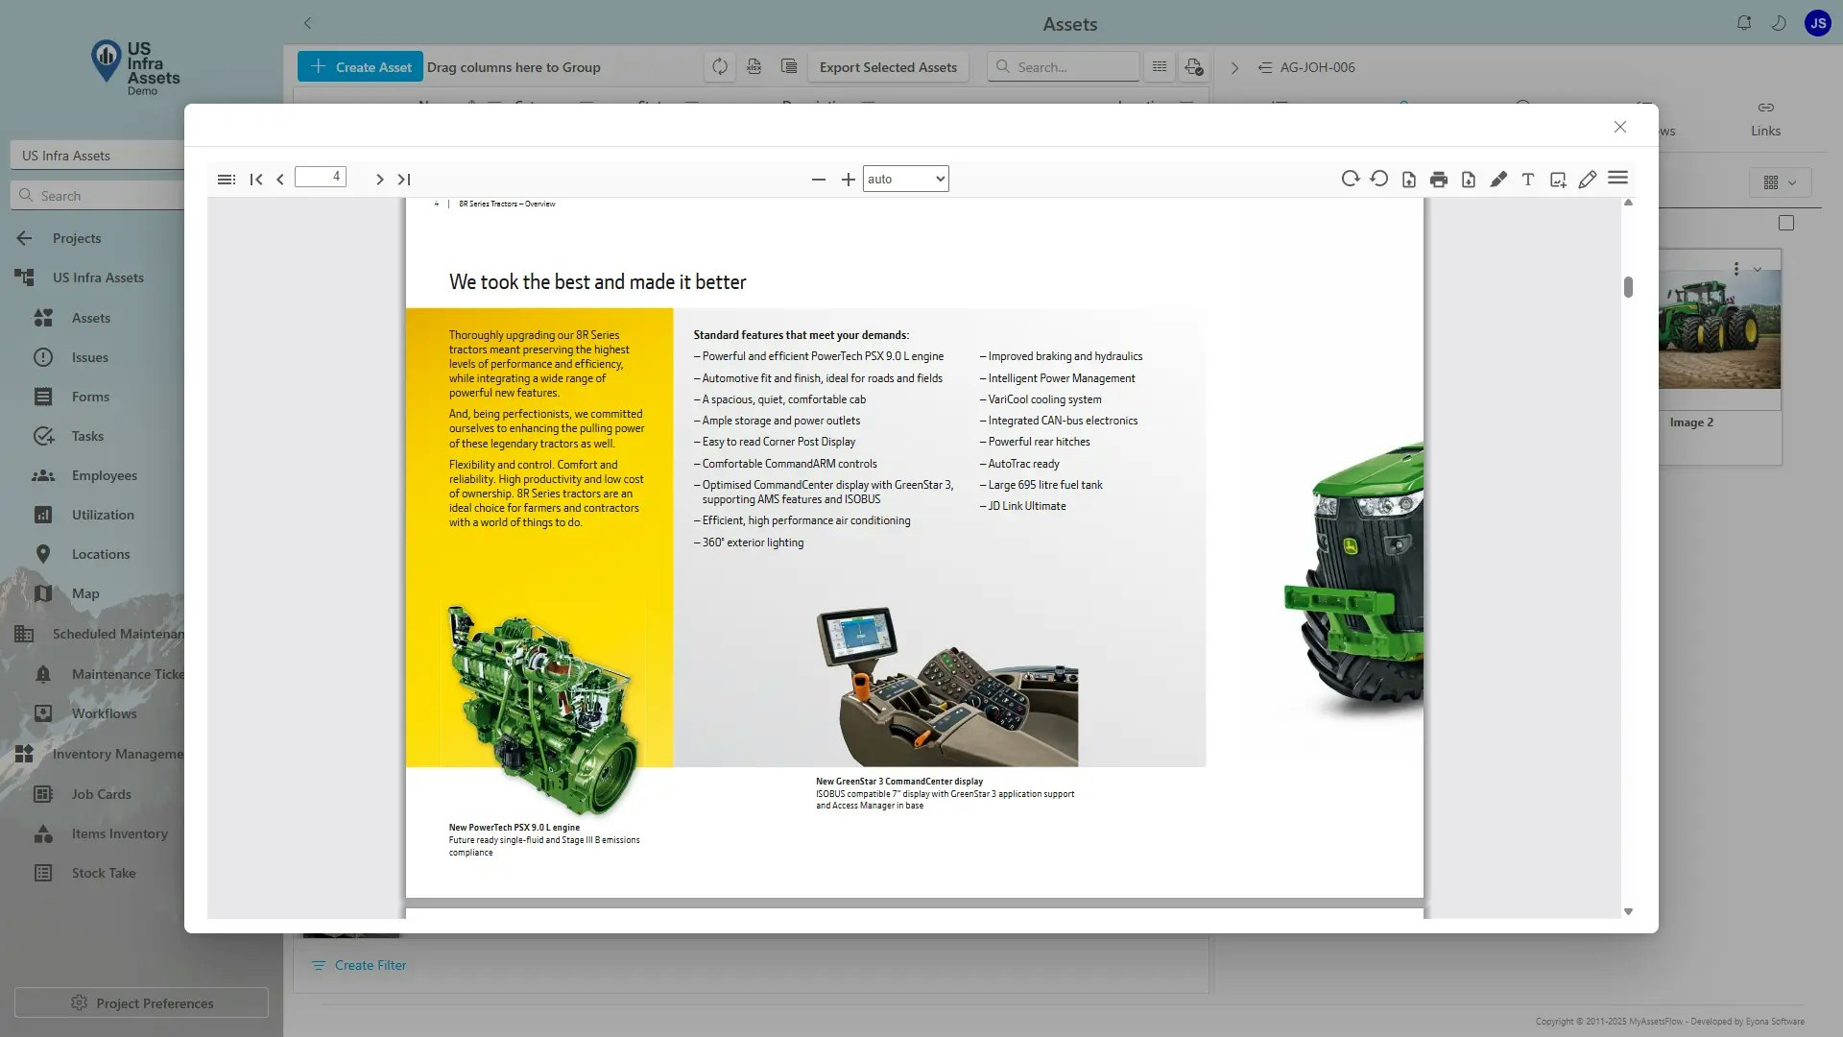Switch to the Links tab

pos(1765,119)
